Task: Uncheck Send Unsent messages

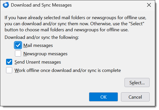Action: 9,62
